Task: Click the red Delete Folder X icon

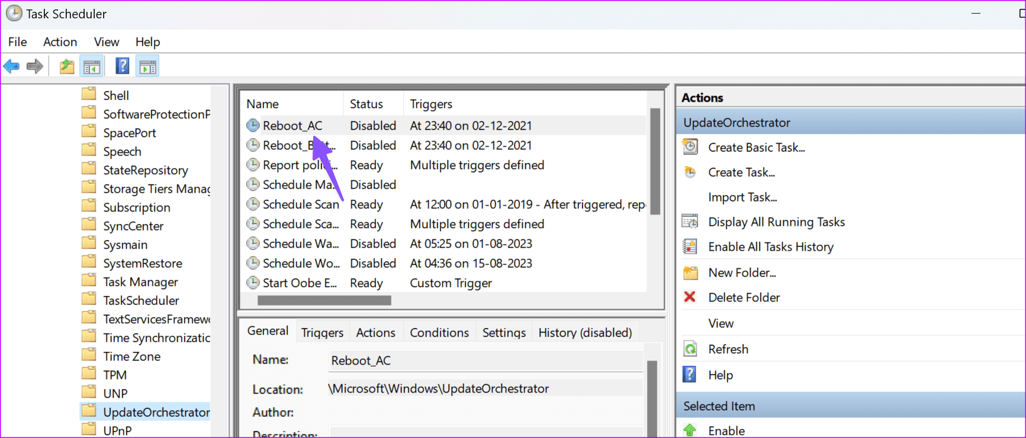Action: coord(690,297)
